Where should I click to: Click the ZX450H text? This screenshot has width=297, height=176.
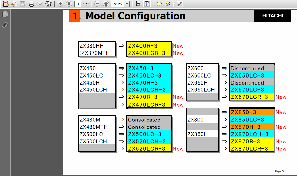click(89, 83)
